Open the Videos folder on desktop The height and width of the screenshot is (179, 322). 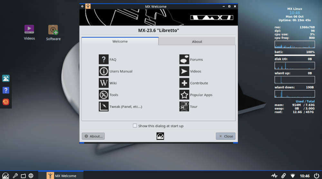coord(29,30)
